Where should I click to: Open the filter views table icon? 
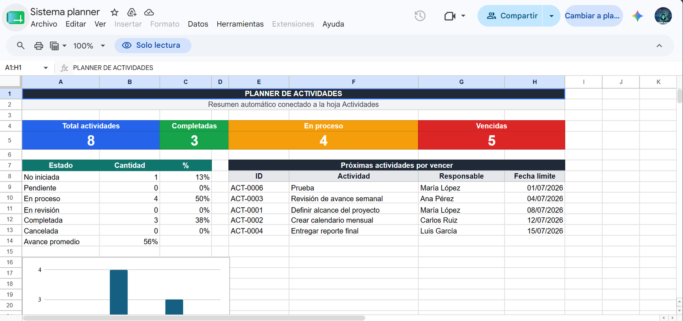54,46
